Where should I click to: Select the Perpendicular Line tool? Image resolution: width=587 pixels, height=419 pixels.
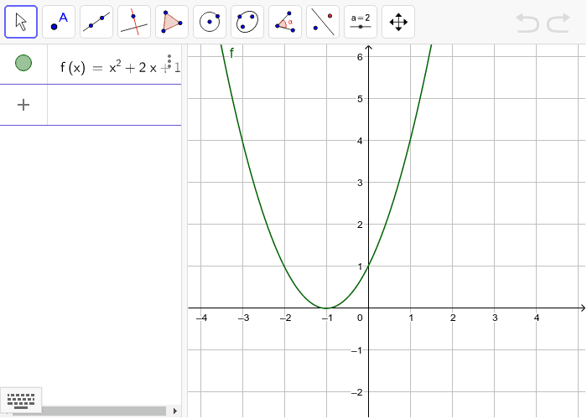(134, 22)
